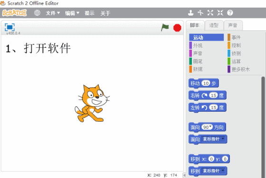Open the 编辑 menu
Viewport: 266px width, 178px height.
[72, 13]
